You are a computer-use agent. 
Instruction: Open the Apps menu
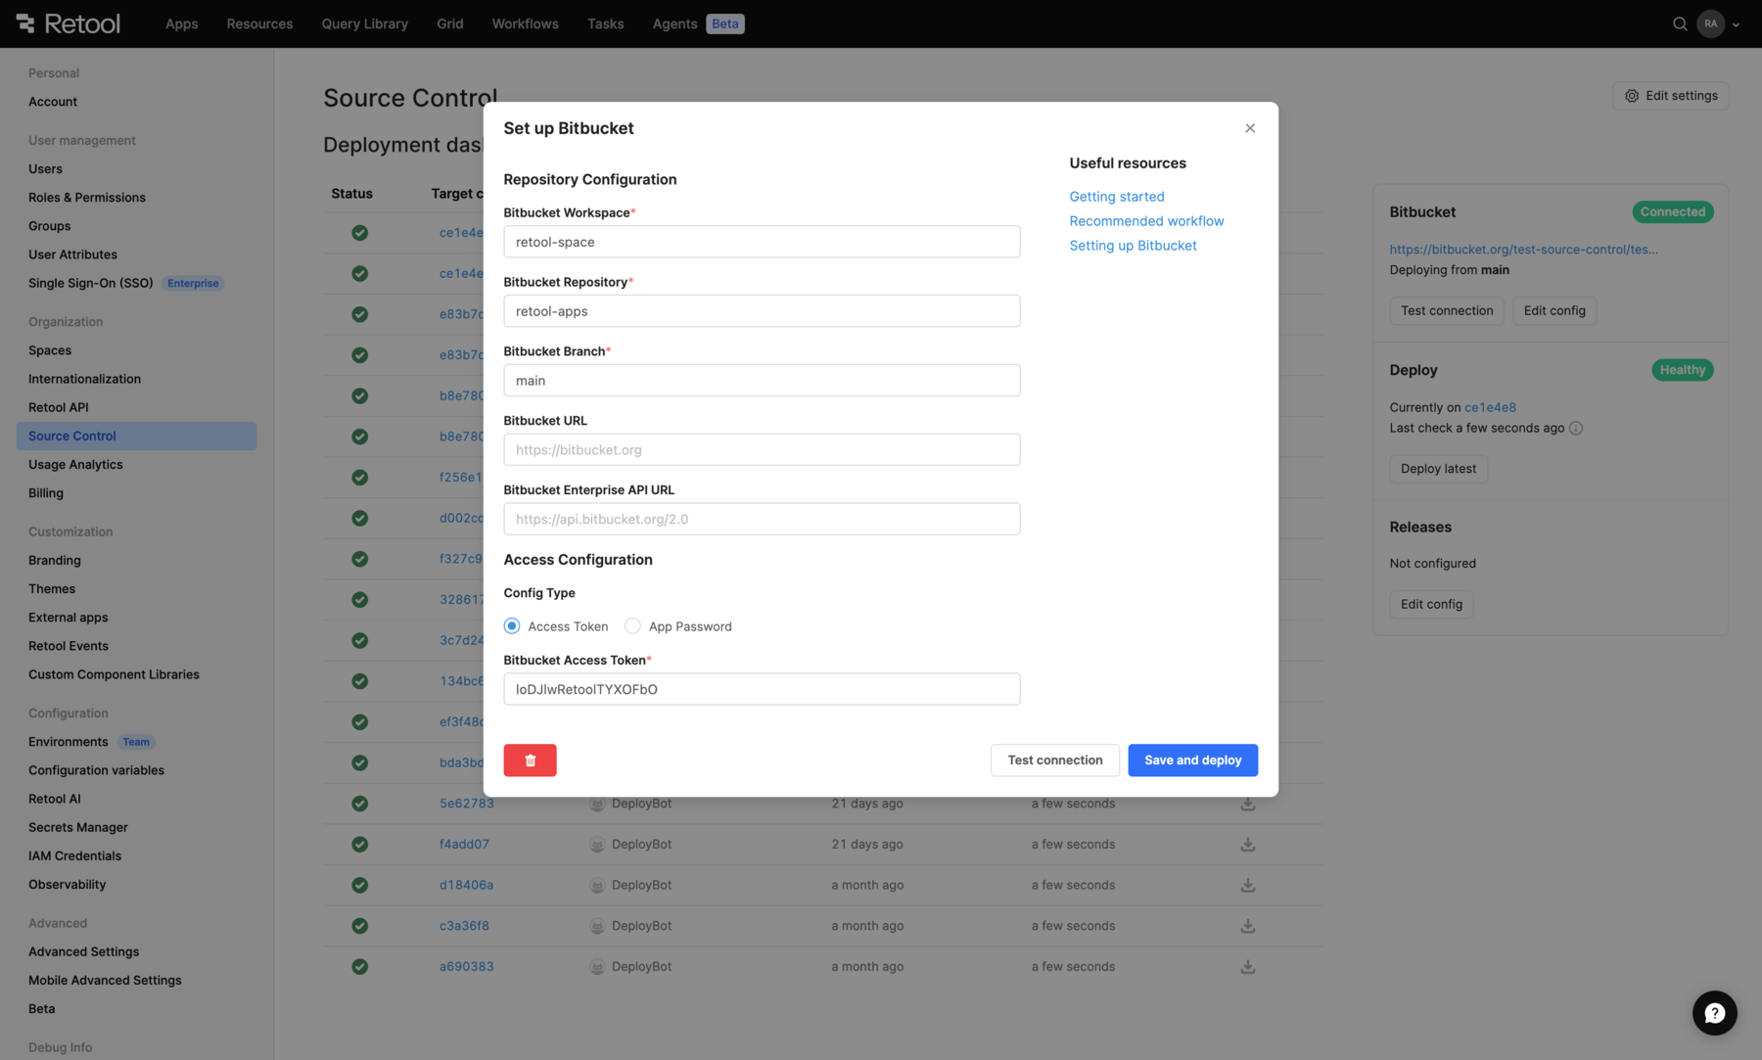click(181, 23)
